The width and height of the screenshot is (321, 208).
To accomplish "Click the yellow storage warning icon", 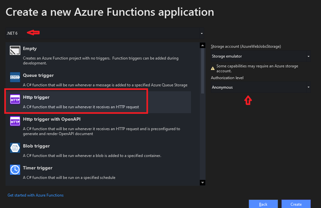I will pos(213,69).
